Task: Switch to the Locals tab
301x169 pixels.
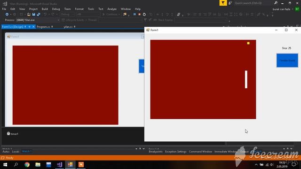Action: click(x=16, y=152)
